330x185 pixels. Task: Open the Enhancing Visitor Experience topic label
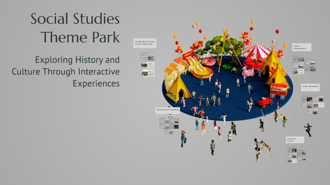click(x=167, y=111)
